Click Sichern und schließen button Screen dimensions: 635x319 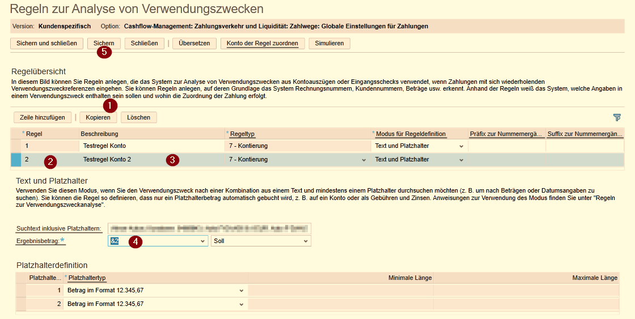tap(46, 43)
